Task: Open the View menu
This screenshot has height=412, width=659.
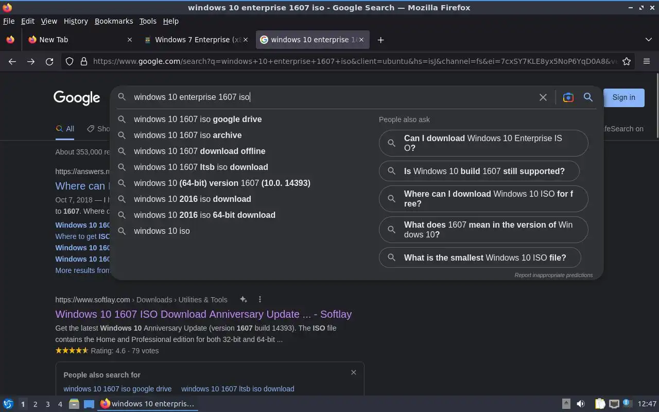Action: 49,21
